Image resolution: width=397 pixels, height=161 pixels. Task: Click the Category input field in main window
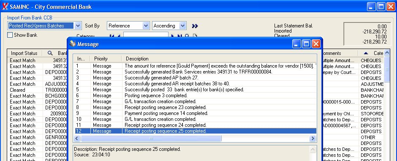point(146,35)
